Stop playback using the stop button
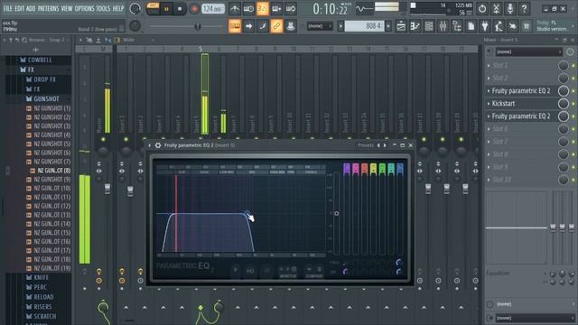This screenshot has width=578, height=325. [x=180, y=9]
